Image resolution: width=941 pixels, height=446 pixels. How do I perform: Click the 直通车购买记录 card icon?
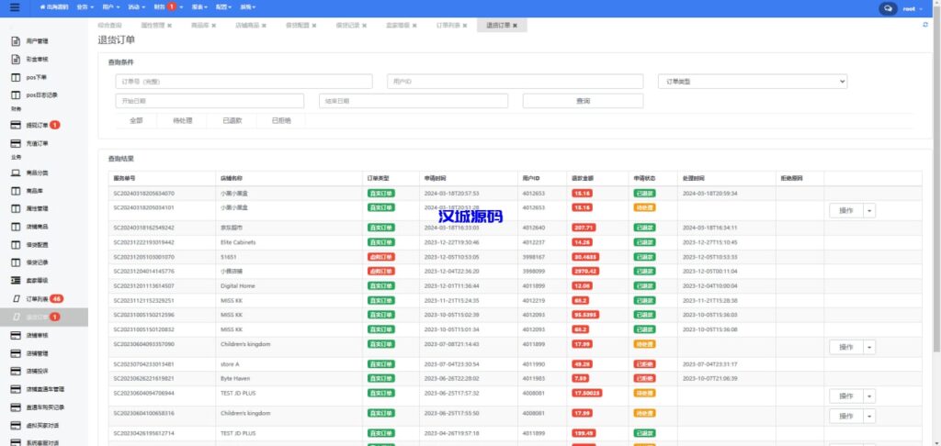(17, 407)
